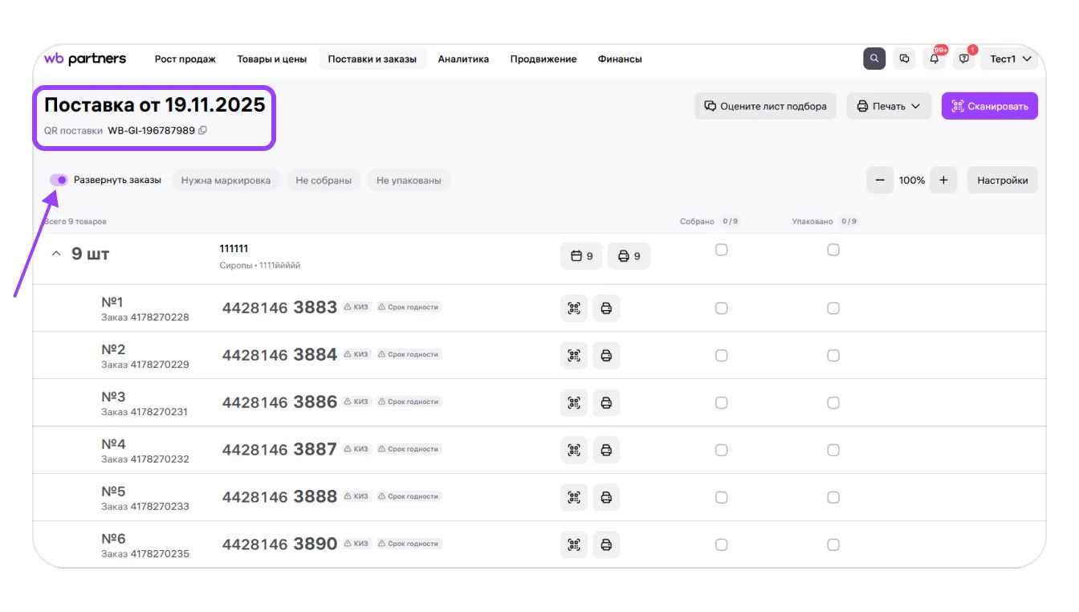This screenshot has width=1079, height=612.
Task: Click printer icon for order №6
Action: coord(606,545)
